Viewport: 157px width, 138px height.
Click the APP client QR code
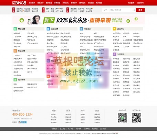136,118
